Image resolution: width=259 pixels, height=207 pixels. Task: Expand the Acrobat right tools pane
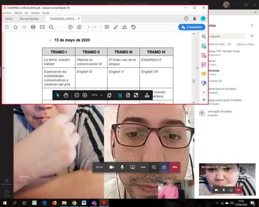(x=204, y=100)
